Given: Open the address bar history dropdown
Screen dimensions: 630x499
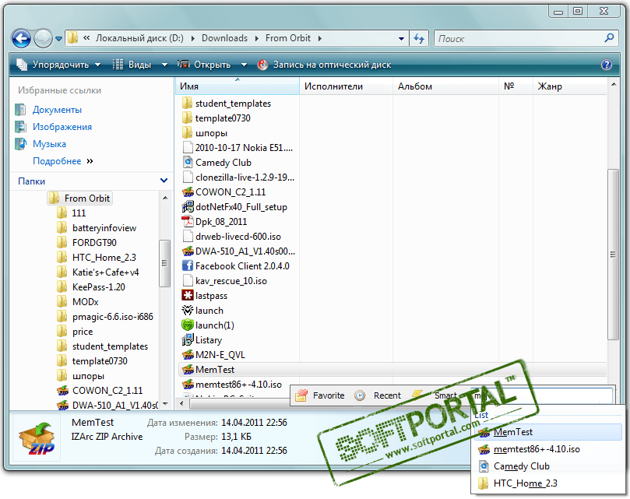Looking at the screenshot, I should (x=401, y=39).
